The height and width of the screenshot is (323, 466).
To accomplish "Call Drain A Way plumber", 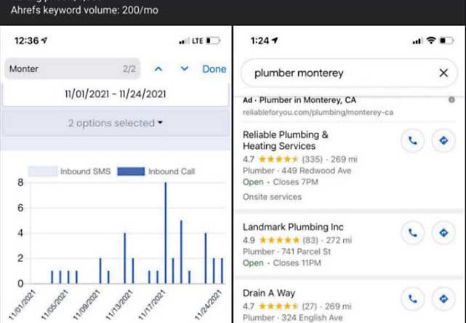I will tap(412, 299).
